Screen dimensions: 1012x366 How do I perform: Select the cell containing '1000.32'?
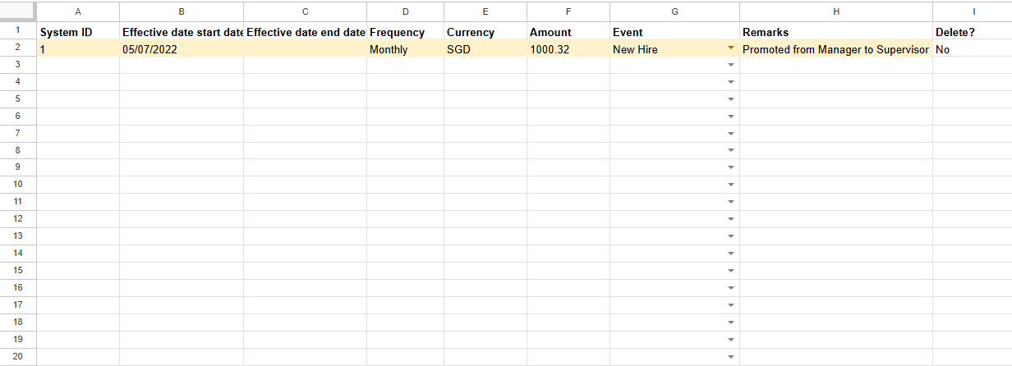(568, 48)
